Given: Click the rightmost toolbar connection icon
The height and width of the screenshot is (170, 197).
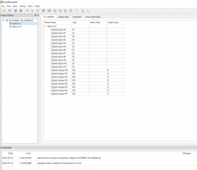Looking at the screenshot, I should pyautogui.click(x=88, y=11).
